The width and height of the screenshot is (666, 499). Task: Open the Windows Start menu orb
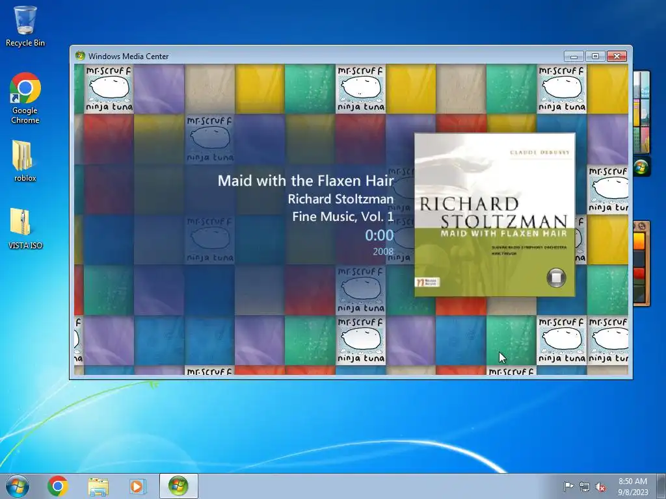click(x=18, y=486)
